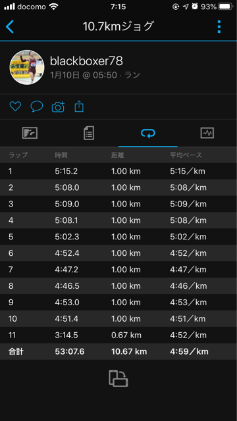Image resolution: width=237 pixels, height=421 pixels.
Task: Select lap 8 row with 4:46.5
Action: click(118, 285)
